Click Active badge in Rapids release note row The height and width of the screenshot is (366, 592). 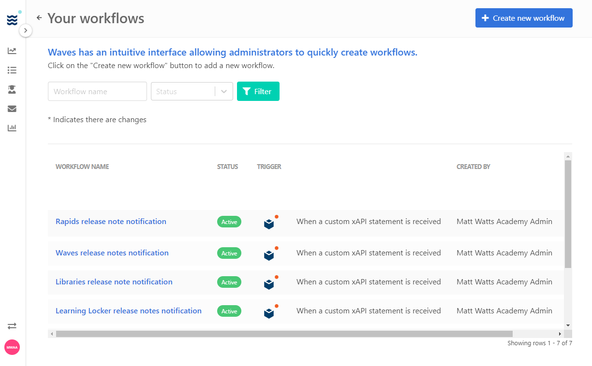tap(229, 222)
